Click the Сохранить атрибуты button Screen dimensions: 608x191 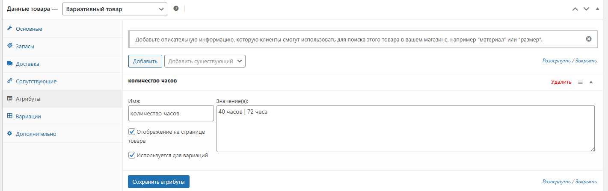click(158, 182)
